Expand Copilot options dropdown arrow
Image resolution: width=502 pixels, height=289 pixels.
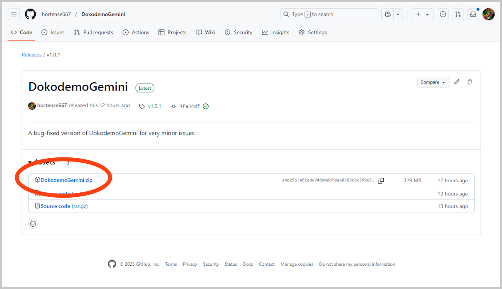398,14
